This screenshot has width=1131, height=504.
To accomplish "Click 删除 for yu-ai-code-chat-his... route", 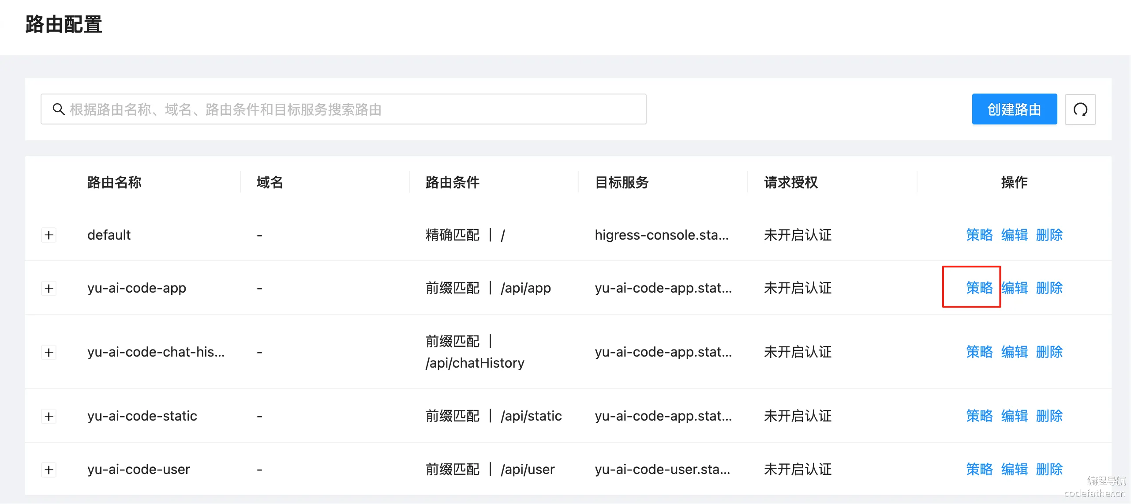I will [1049, 352].
